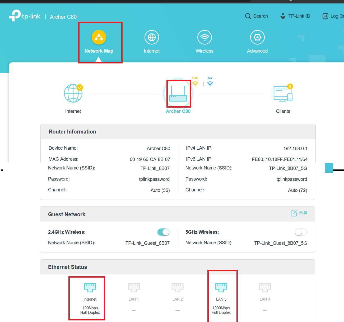Click Edit in Guest Network section

pyautogui.click(x=299, y=213)
